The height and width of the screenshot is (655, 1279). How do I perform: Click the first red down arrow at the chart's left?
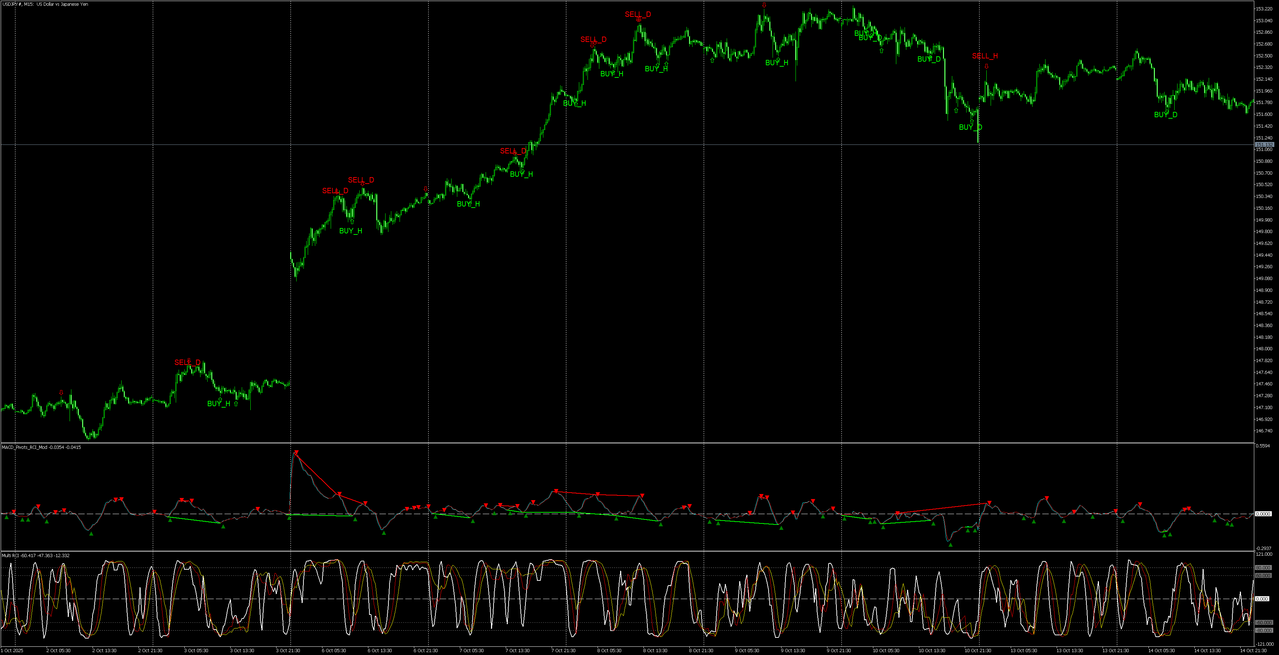pyautogui.click(x=61, y=393)
